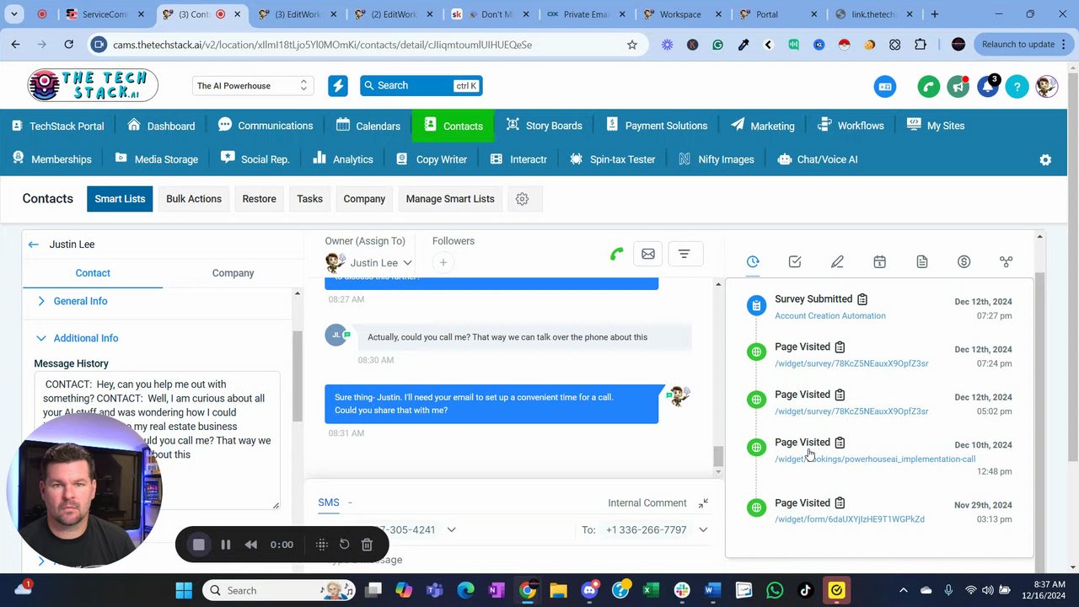The image size is (1079, 607).
Task: Click the Bulk Actions button
Action: tap(194, 199)
